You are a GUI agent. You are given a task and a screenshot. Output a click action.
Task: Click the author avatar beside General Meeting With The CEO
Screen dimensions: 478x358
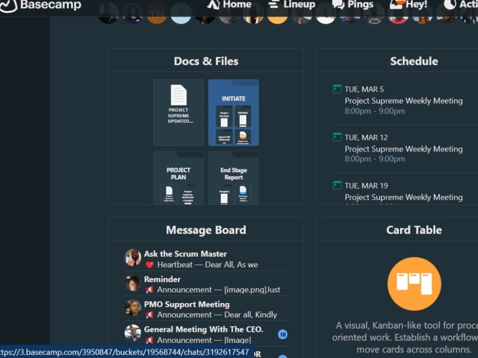(133, 333)
